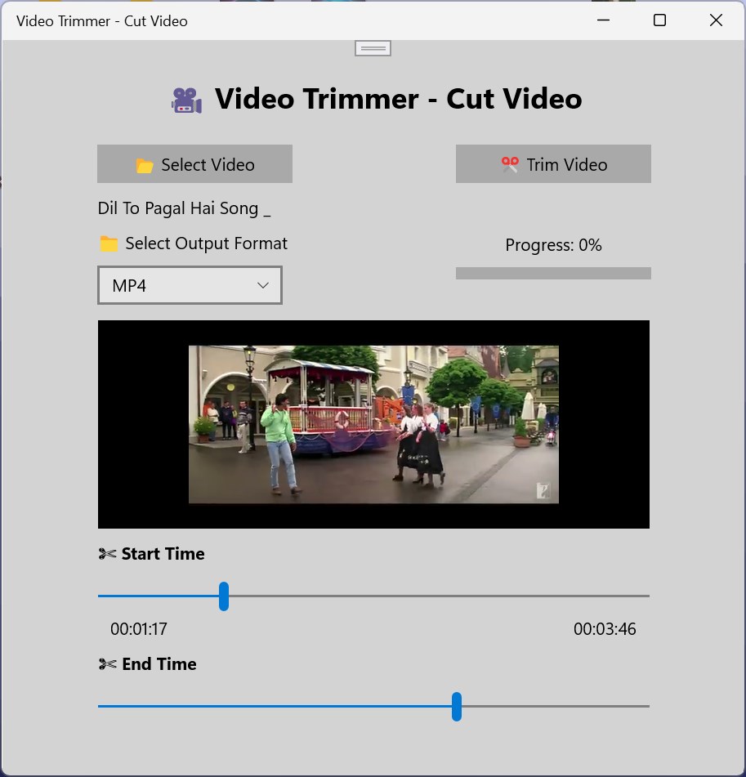Image resolution: width=746 pixels, height=777 pixels.
Task: Click the 'Select Output Format' label
Action: (x=206, y=243)
